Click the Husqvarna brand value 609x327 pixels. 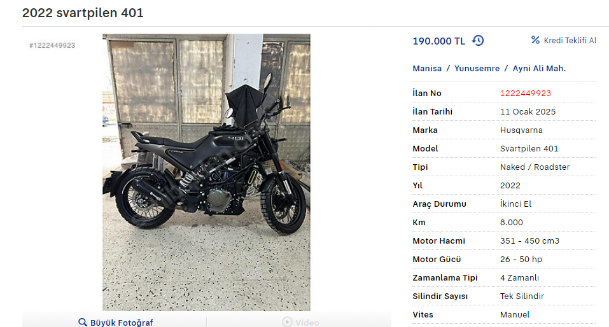pyautogui.click(x=521, y=130)
